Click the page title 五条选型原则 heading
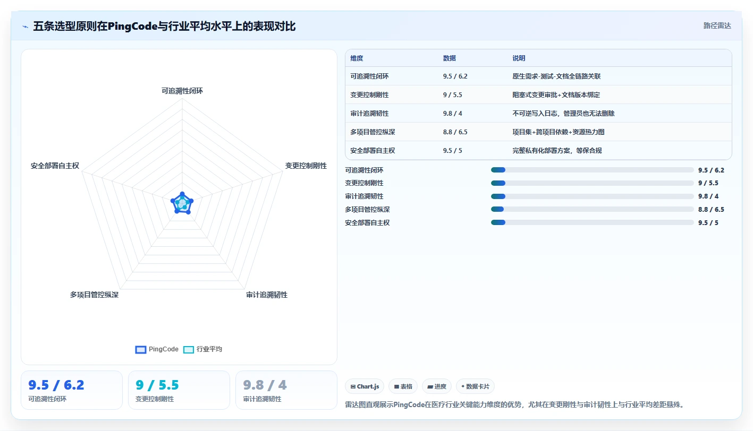Image resolution: width=753 pixels, height=431 pixels. pyautogui.click(x=164, y=27)
